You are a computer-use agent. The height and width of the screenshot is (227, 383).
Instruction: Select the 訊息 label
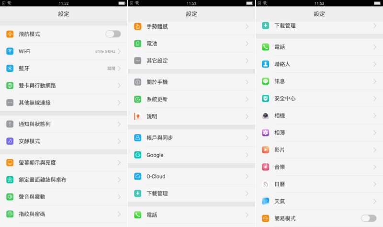tap(280, 81)
